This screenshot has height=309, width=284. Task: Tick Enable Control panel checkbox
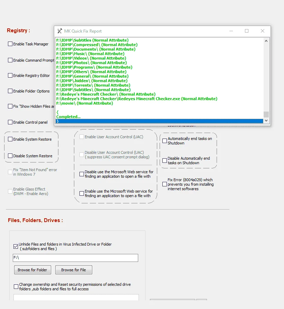10,122
